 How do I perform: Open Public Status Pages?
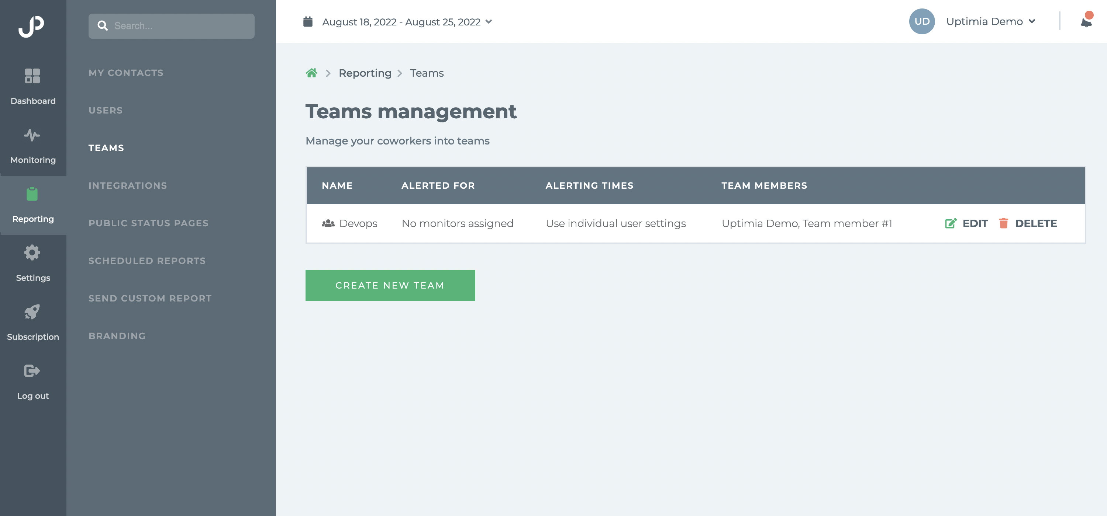148,223
